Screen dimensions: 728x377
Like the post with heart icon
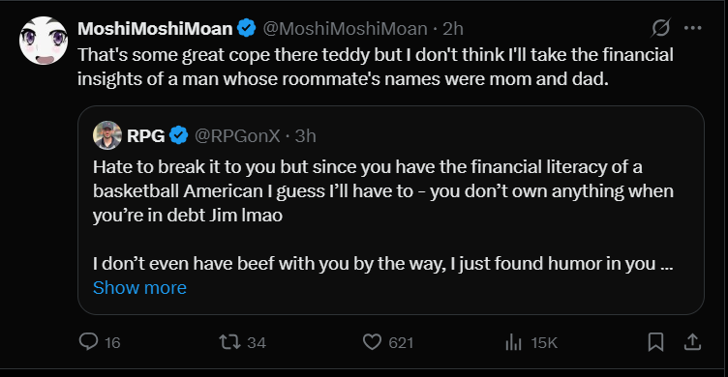[x=372, y=342]
